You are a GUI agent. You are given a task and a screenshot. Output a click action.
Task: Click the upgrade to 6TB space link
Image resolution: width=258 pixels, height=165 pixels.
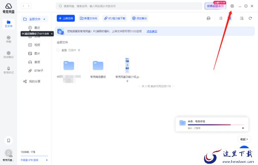point(29,160)
